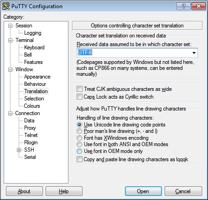Open the Connection category

(27, 113)
